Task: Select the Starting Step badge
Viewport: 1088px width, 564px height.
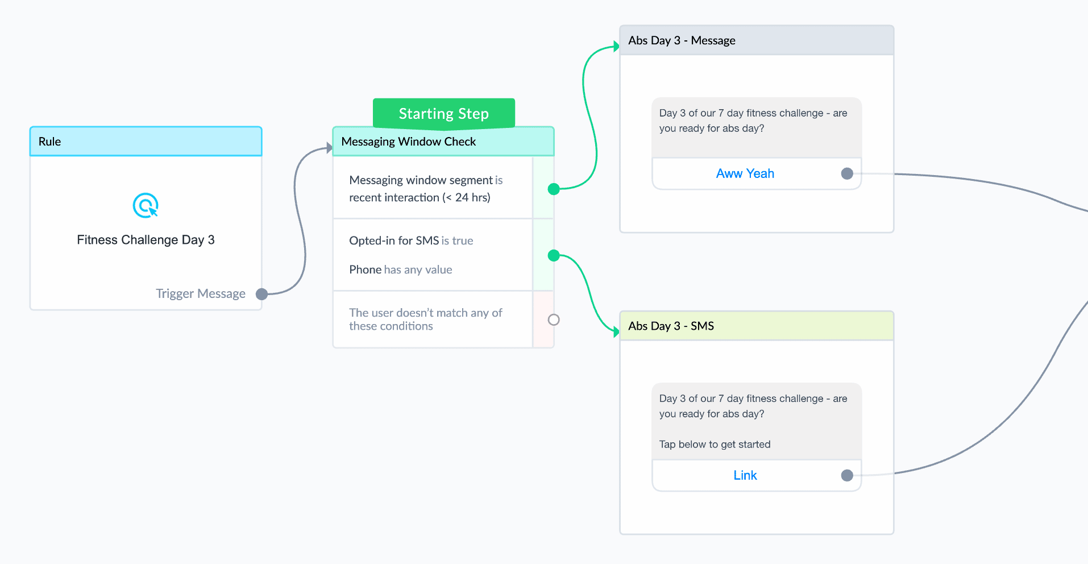Action: click(444, 113)
